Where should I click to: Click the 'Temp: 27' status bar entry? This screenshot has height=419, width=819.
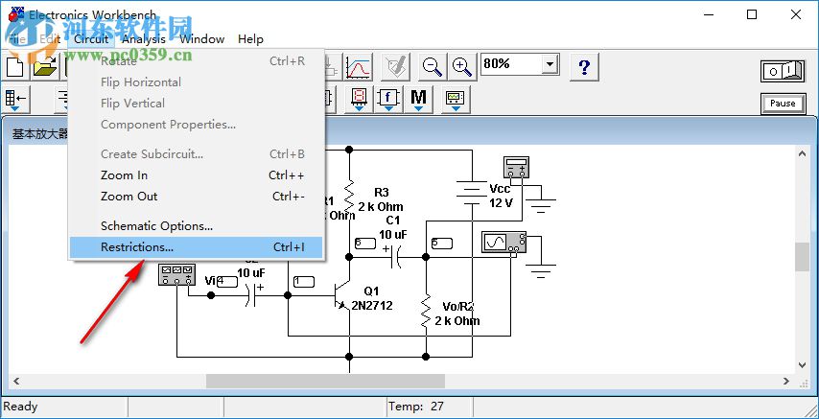(x=416, y=406)
